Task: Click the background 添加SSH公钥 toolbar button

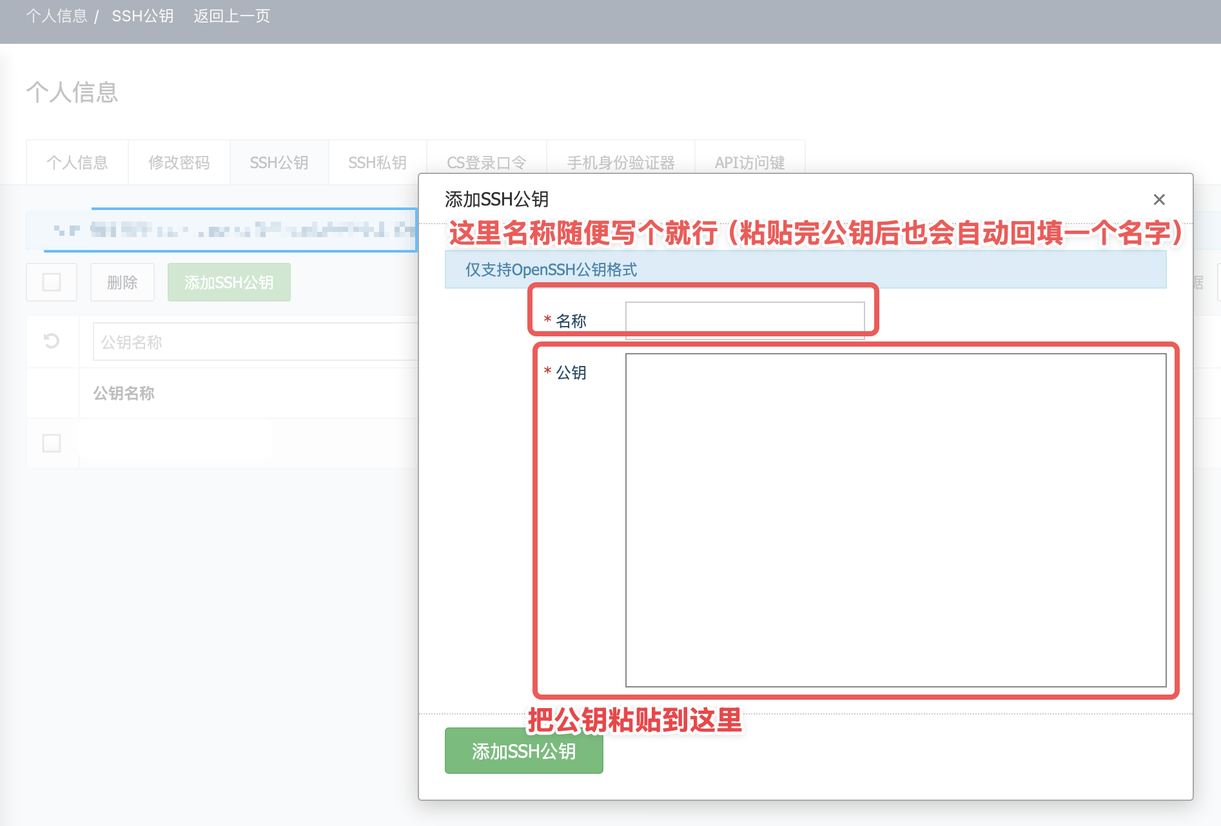Action: coord(229,282)
